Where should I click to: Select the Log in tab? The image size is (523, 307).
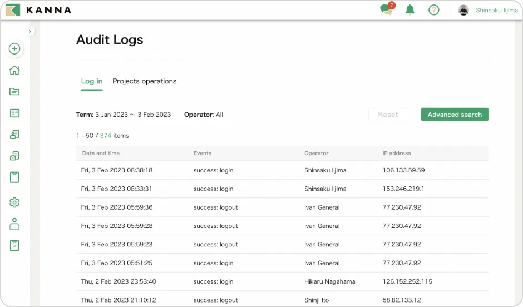click(92, 81)
